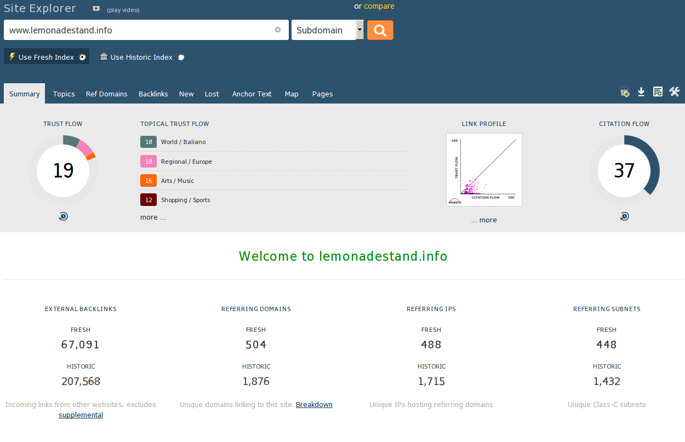The height and width of the screenshot is (442, 685).
Task: Open Citation Flow history icon
Action: pyautogui.click(x=624, y=216)
